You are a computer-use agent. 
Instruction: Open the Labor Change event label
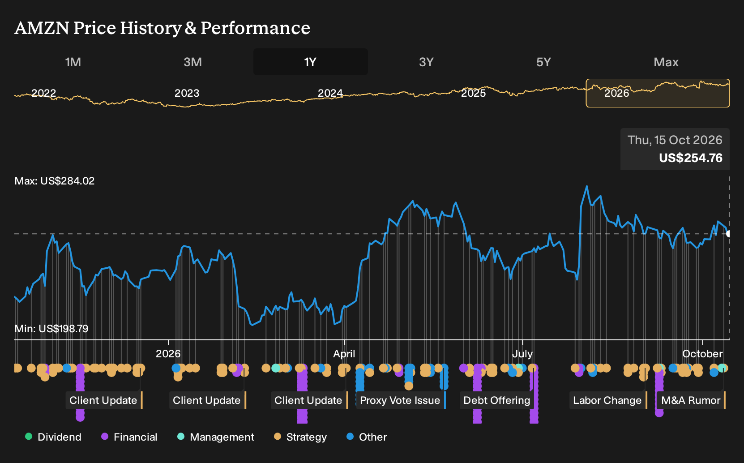608,400
